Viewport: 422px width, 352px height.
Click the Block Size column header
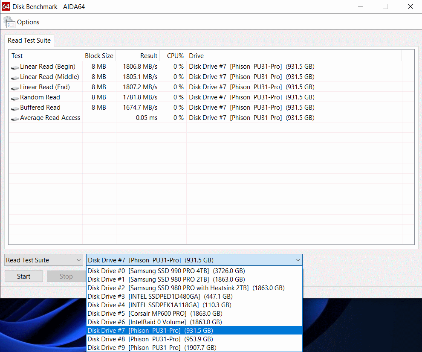pos(99,56)
